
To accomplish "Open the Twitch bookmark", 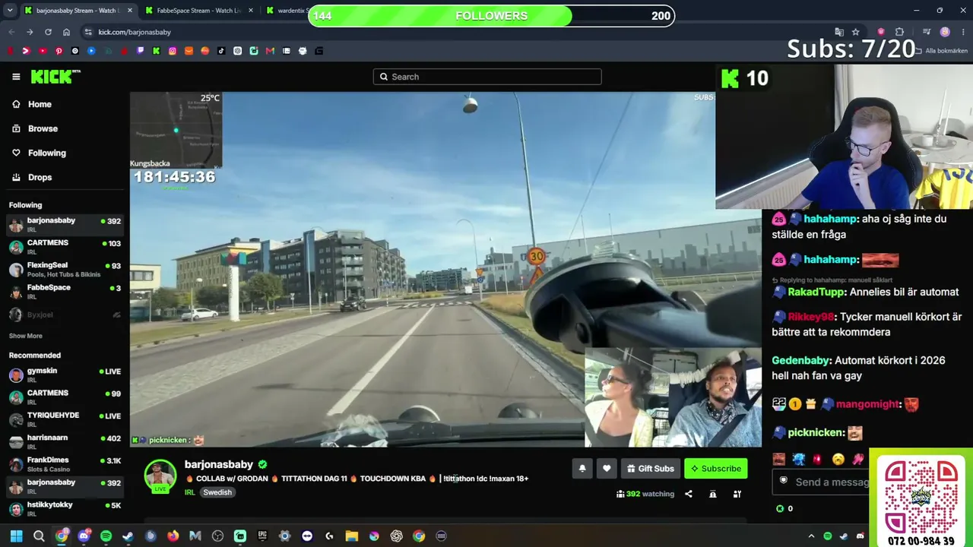I will coord(141,51).
